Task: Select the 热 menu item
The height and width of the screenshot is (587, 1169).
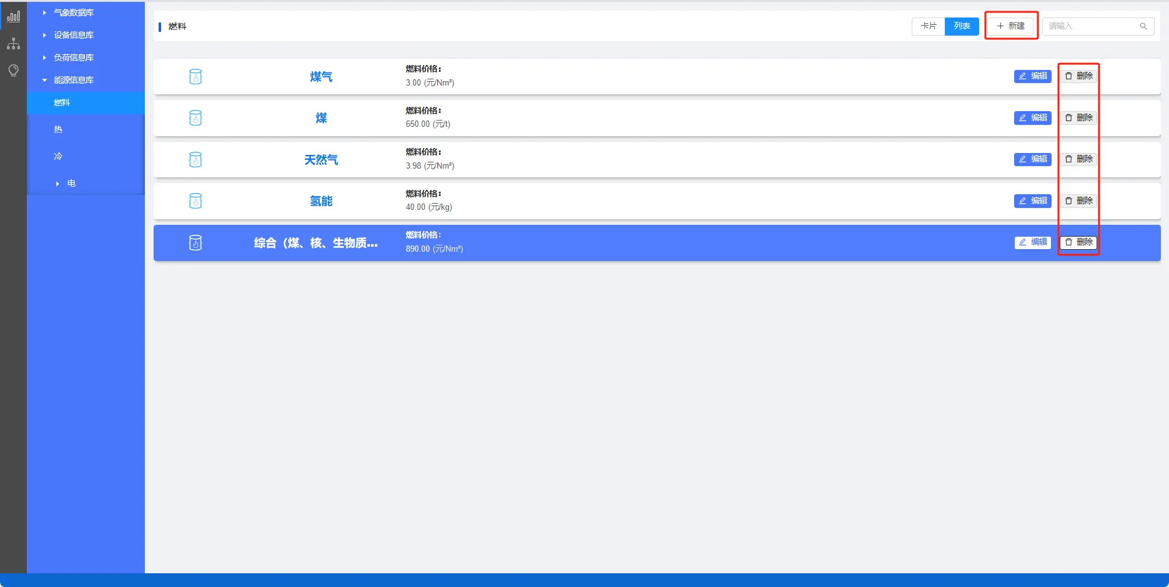Action: [86, 129]
